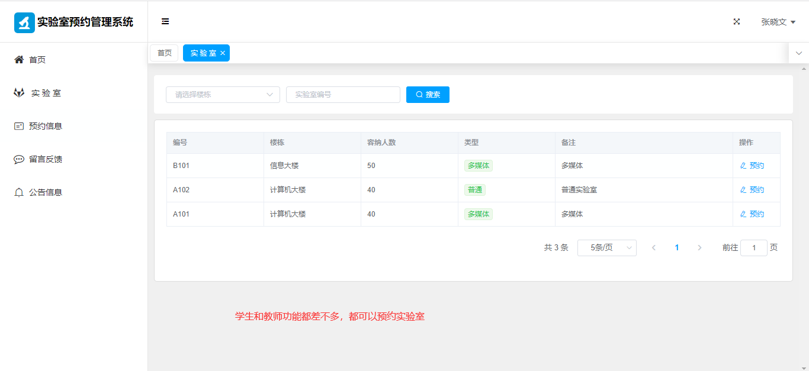Click the 留言反馈 chat bubble icon

[19, 159]
